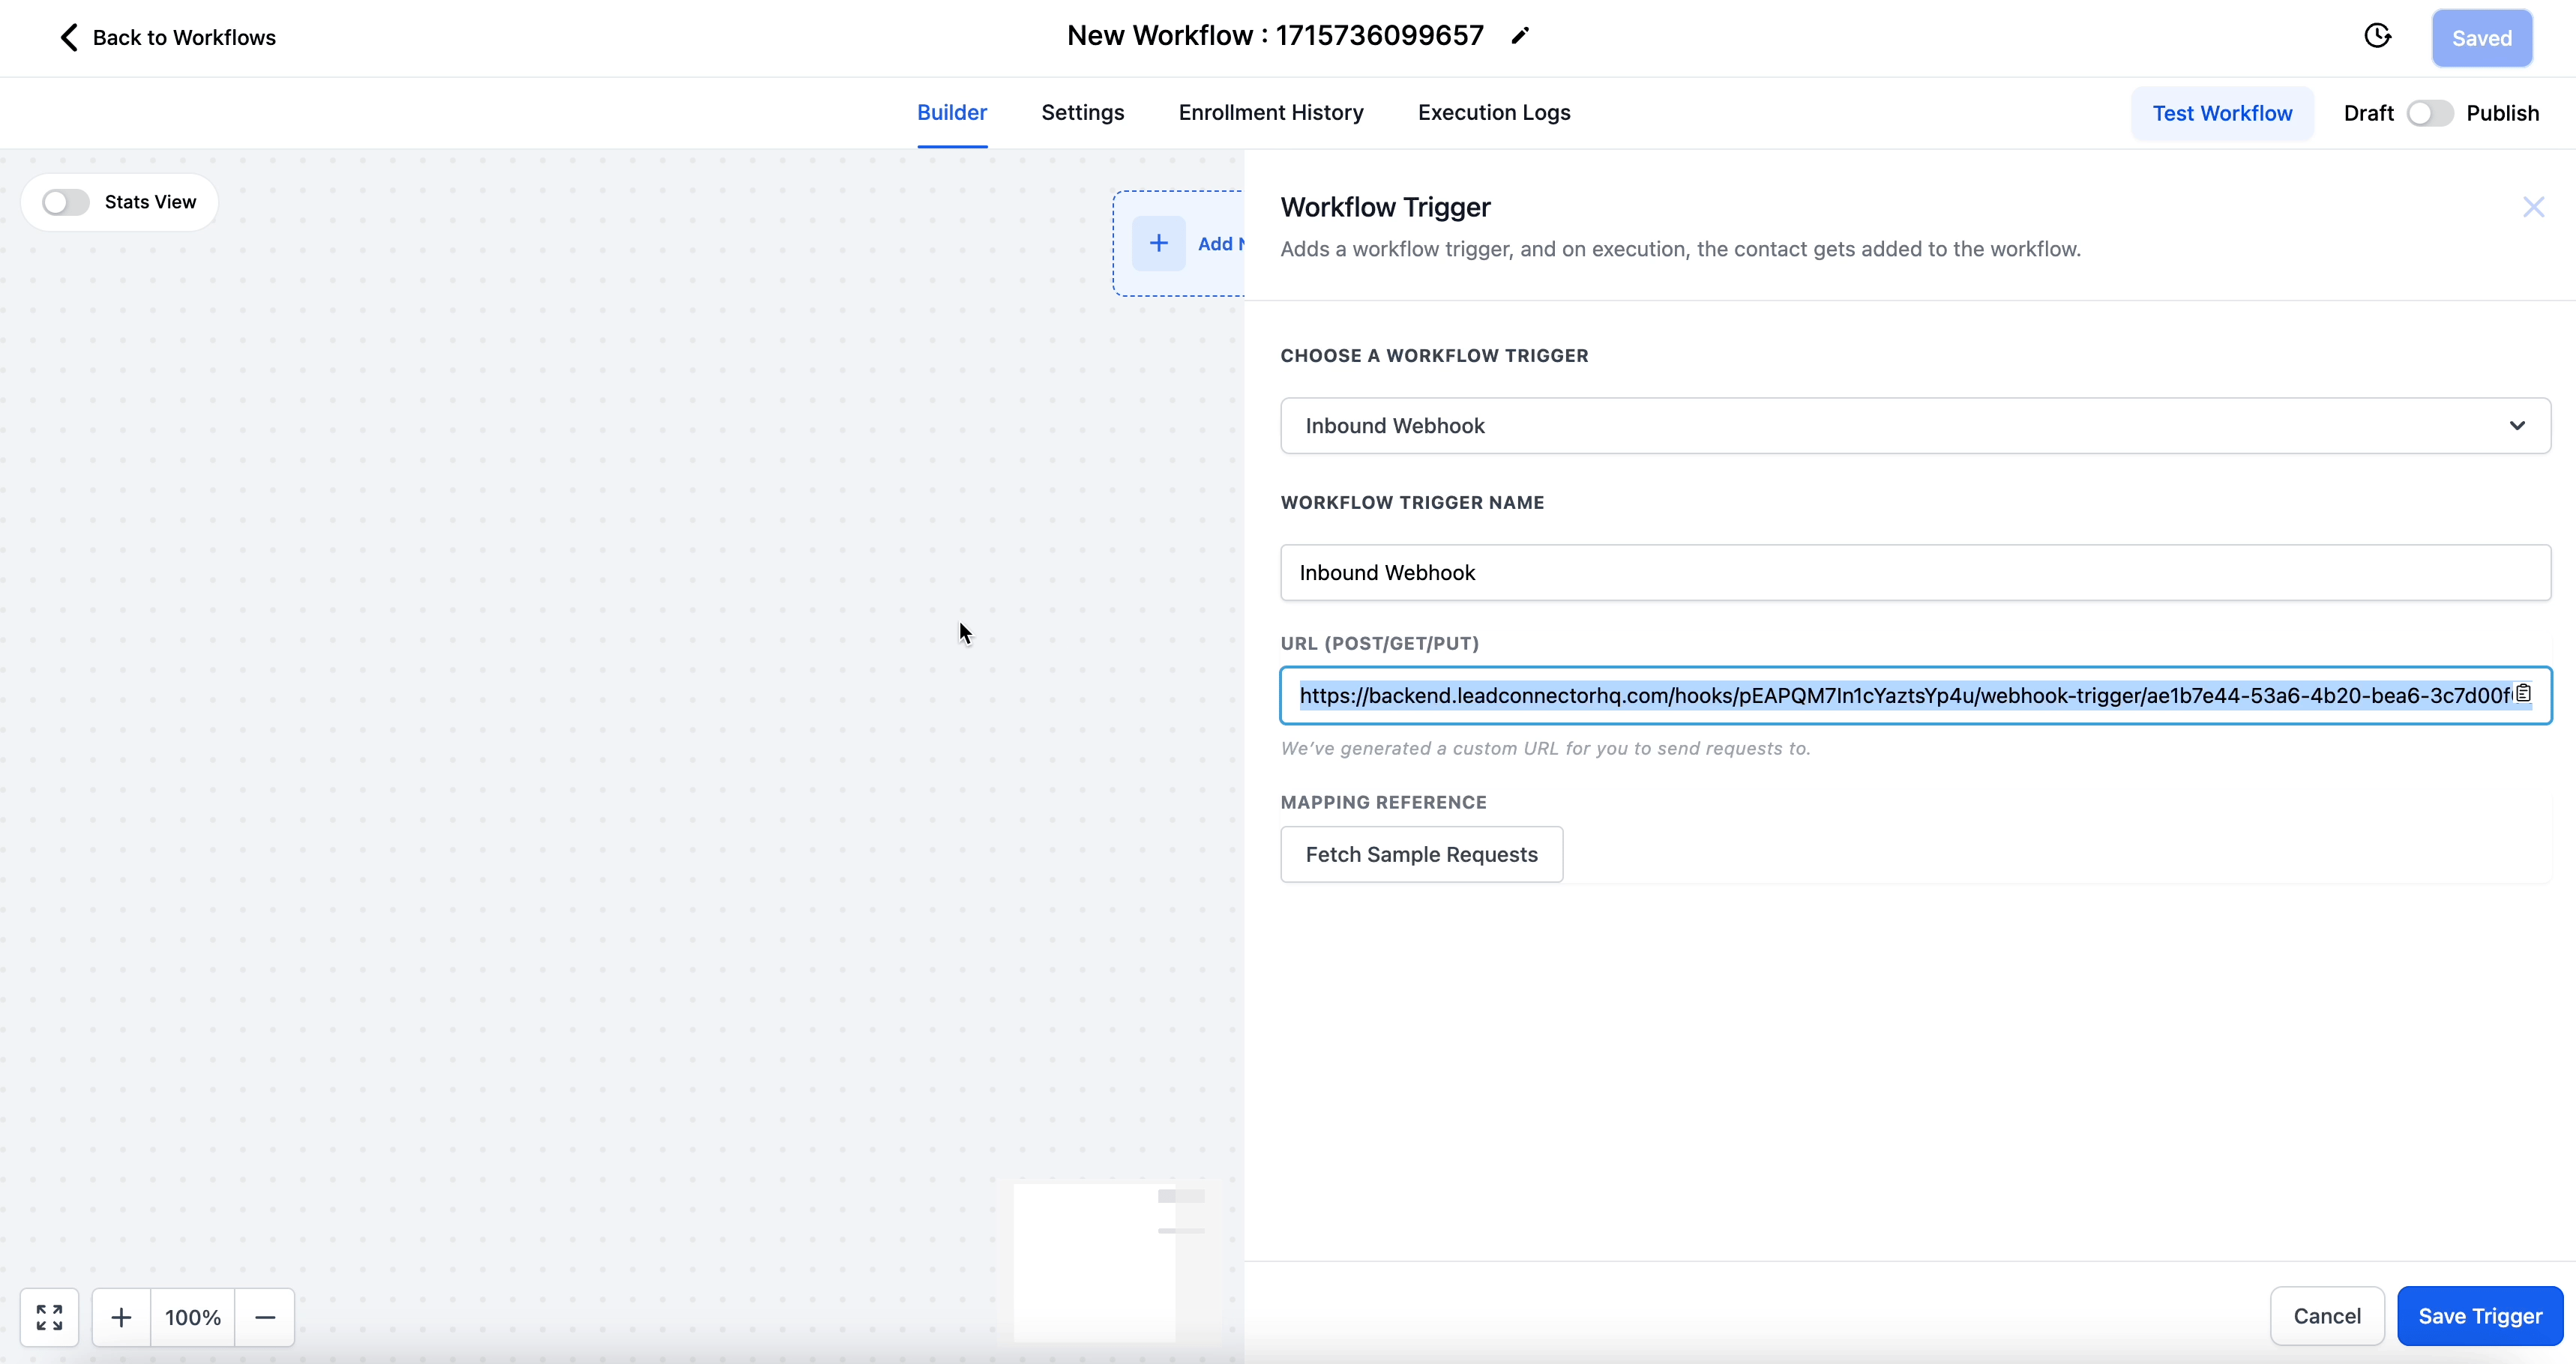Copy webhook URL using clipboard icon
The width and height of the screenshot is (2576, 1364).
[x=2524, y=693]
